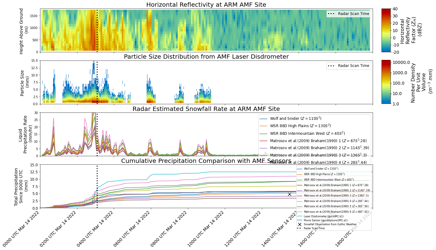436x250 pixels.
Task: Click the "Total Precipitation Since 0000 UTC" axis label
Action: pyautogui.click(x=21, y=186)
